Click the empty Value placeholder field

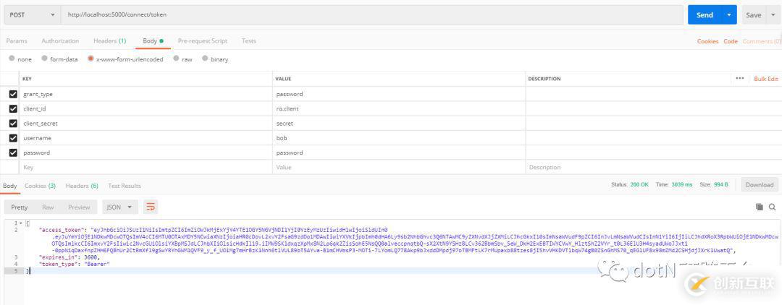coord(399,167)
